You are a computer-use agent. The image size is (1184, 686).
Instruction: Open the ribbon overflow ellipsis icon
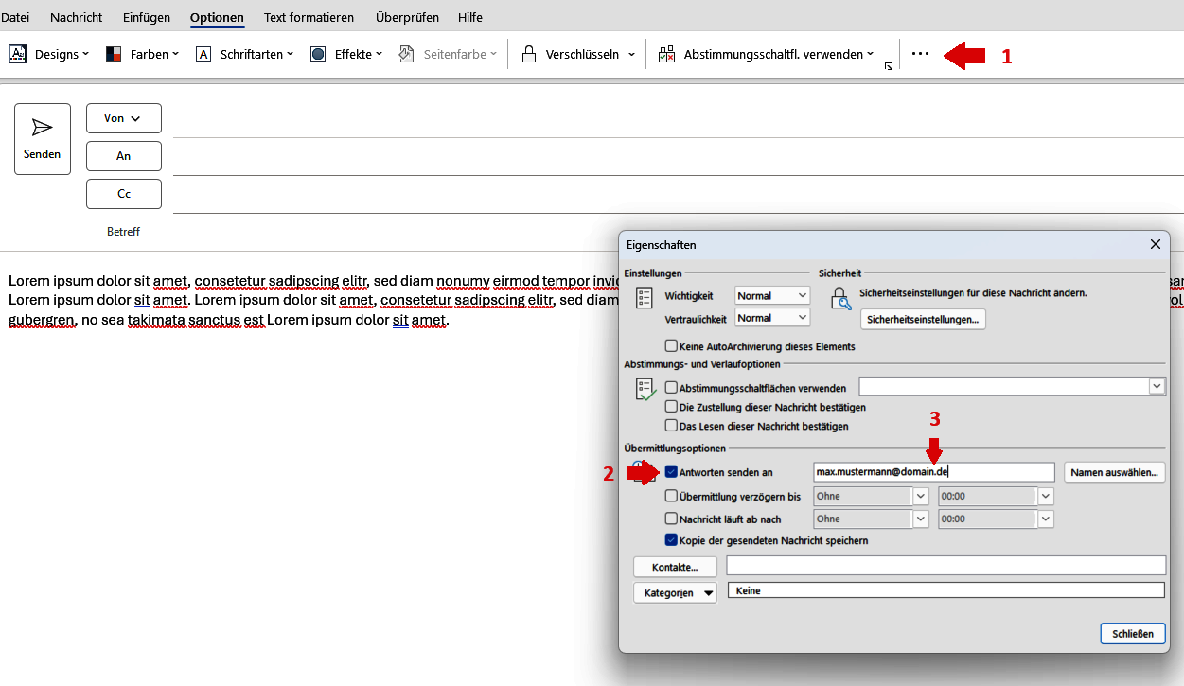coord(920,54)
